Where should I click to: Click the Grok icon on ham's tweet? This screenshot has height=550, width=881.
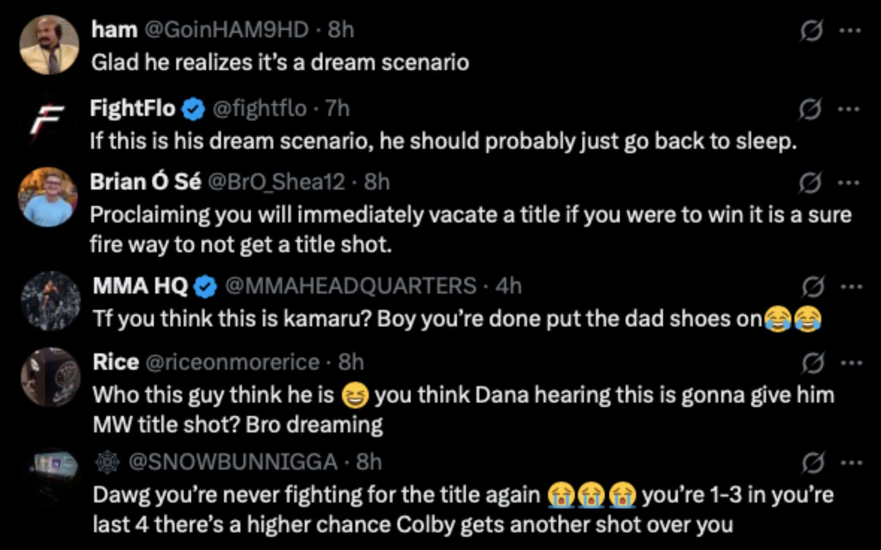coord(811,31)
